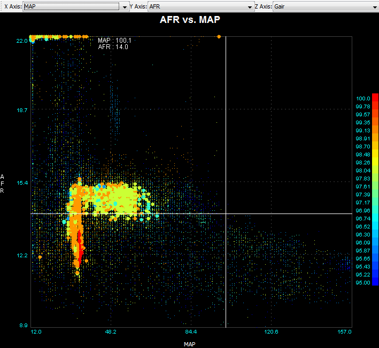Click the red top of the color scale
This screenshot has width=379, height=348.
click(375, 97)
